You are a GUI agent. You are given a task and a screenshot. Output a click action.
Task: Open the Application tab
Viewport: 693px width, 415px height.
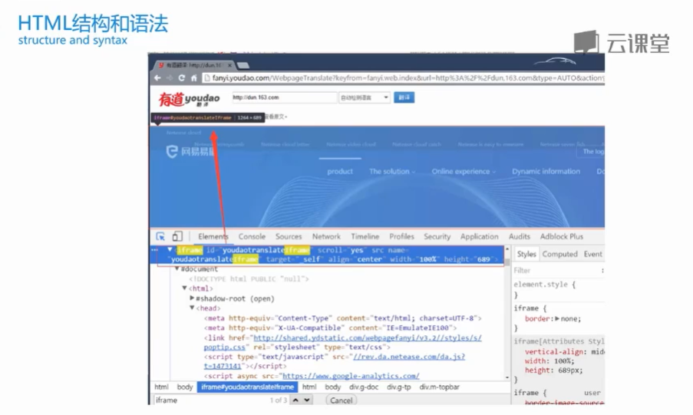click(479, 236)
